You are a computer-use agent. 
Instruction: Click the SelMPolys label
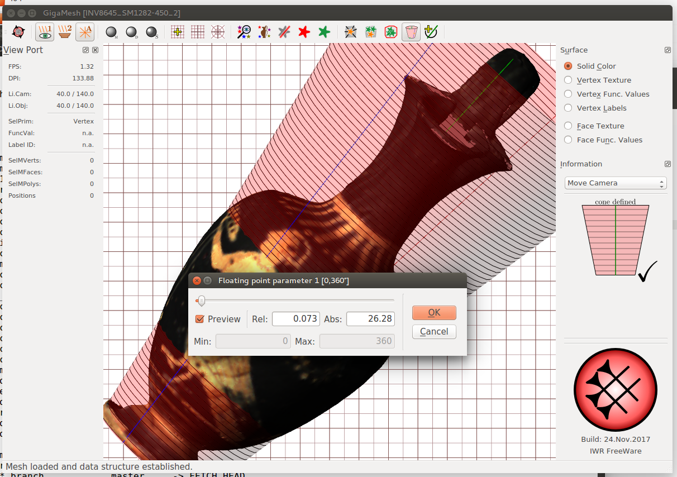pos(24,184)
